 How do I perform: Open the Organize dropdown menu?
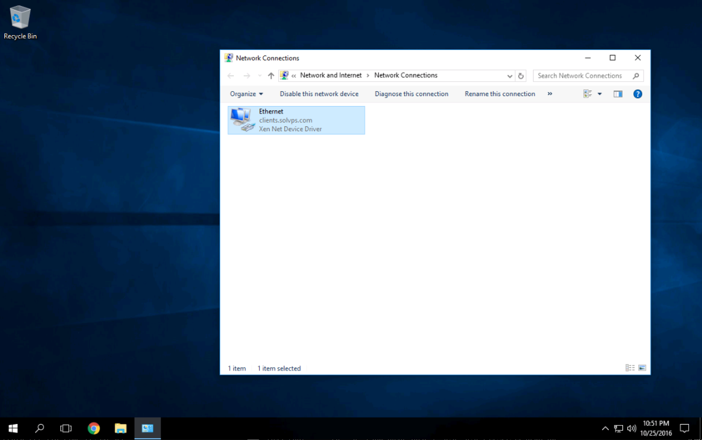(246, 94)
